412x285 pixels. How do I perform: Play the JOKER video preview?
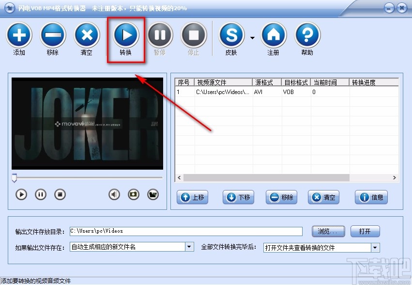pyautogui.click(x=21, y=194)
